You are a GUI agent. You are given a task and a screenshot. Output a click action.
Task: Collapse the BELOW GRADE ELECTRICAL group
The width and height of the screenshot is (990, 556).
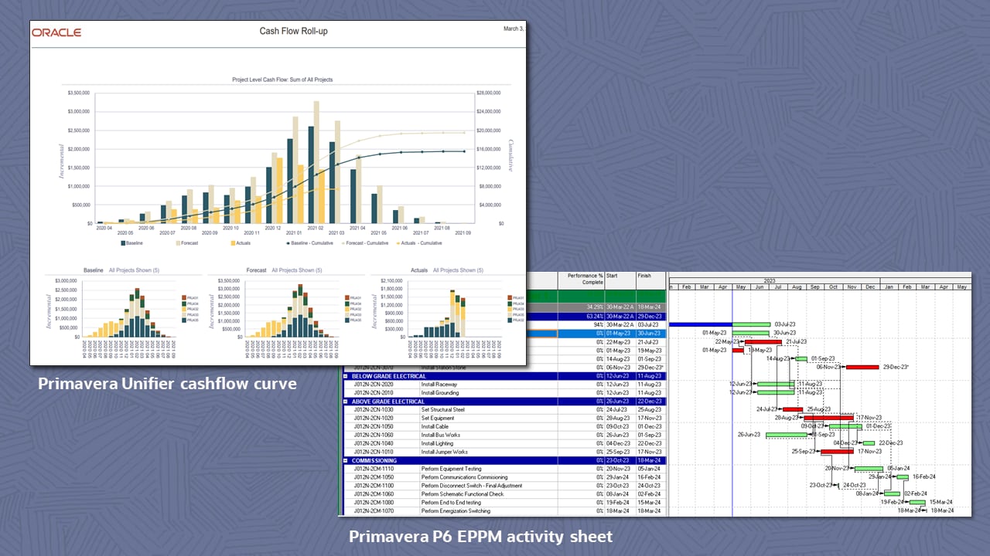(346, 377)
